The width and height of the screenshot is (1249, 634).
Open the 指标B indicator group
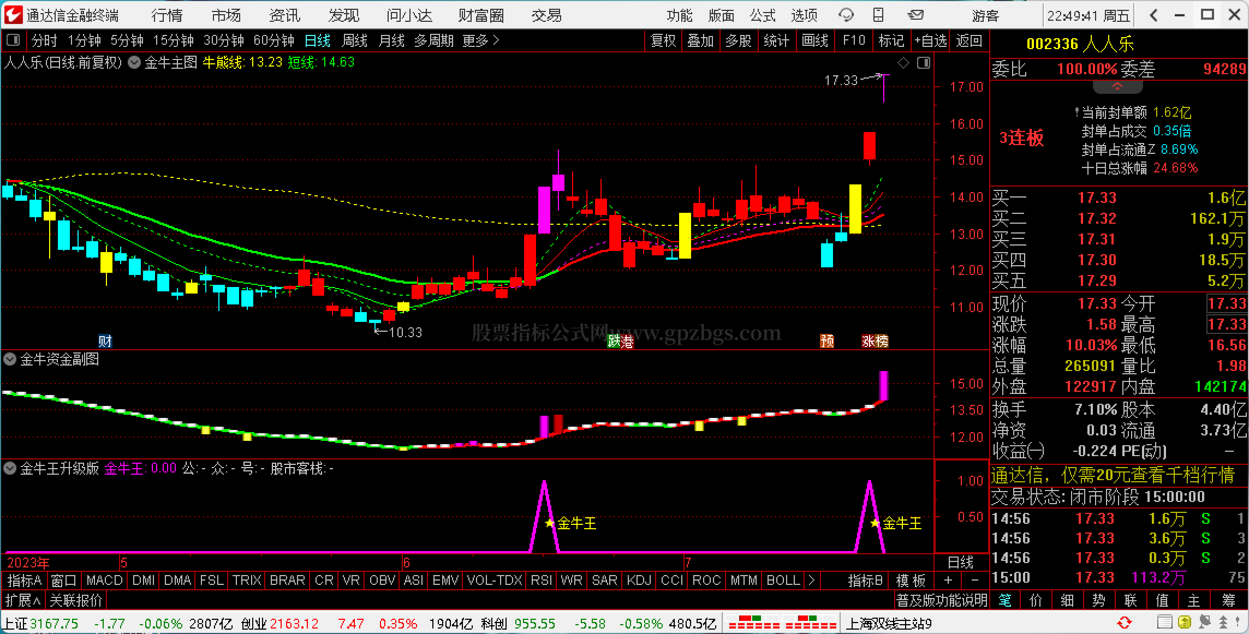click(x=865, y=581)
